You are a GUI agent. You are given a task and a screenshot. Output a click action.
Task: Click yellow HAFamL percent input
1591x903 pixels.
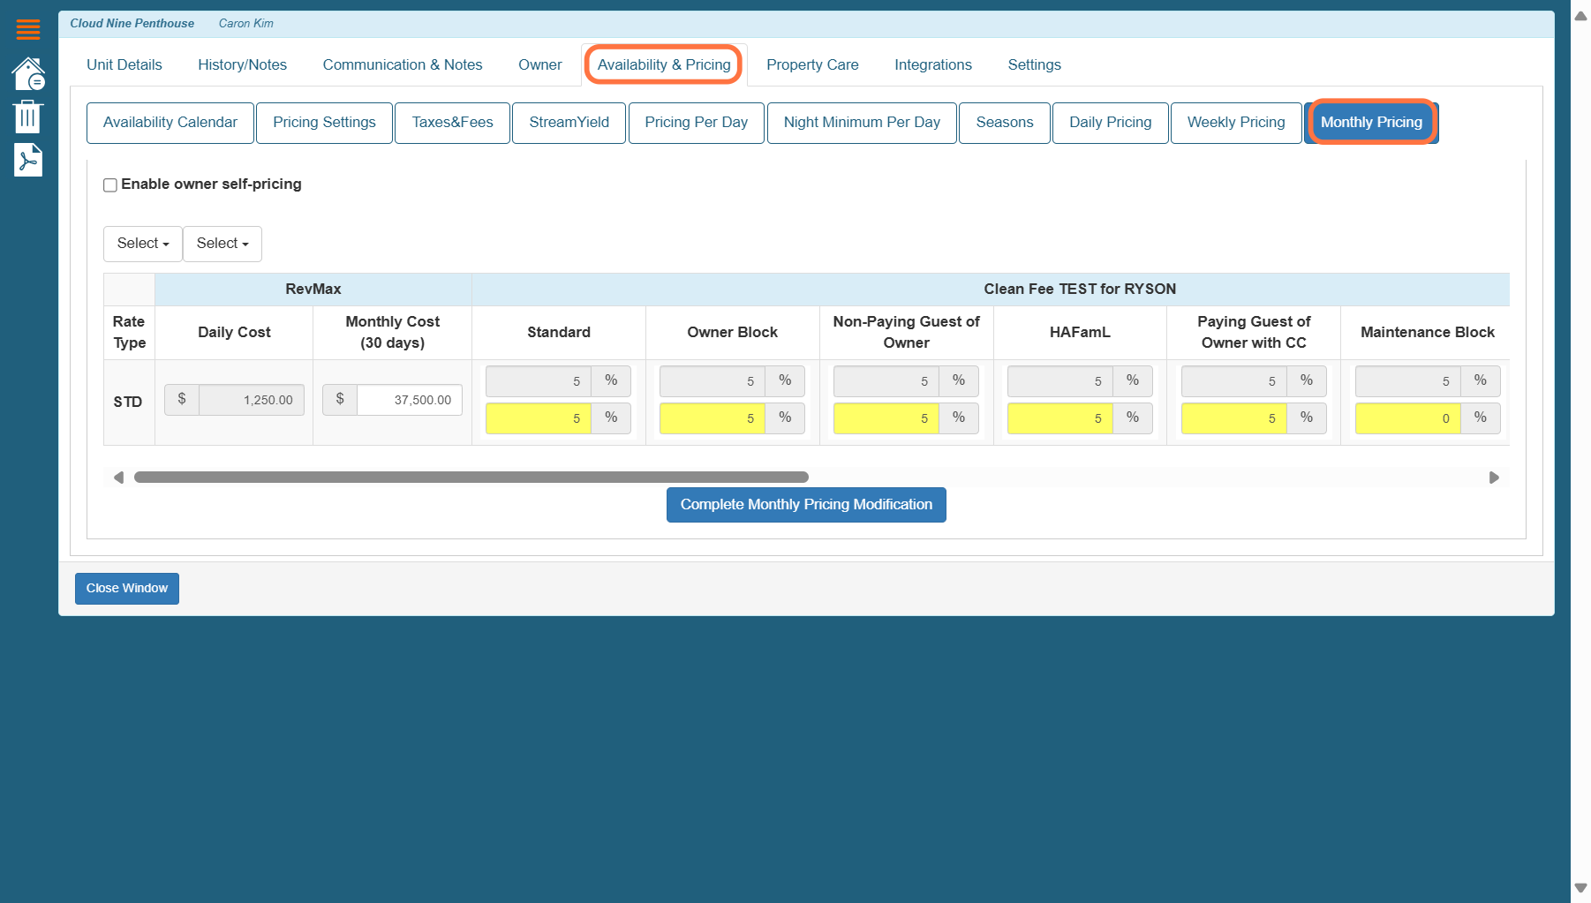click(x=1060, y=418)
